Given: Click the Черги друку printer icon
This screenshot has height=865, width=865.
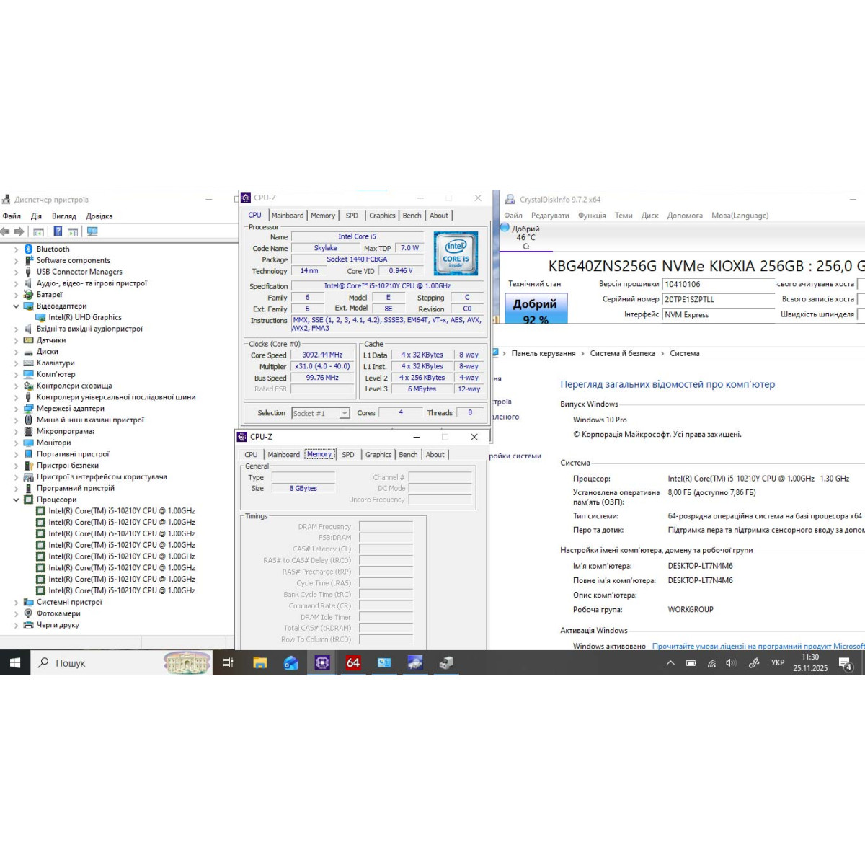Looking at the screenshot, I should 29,625.
